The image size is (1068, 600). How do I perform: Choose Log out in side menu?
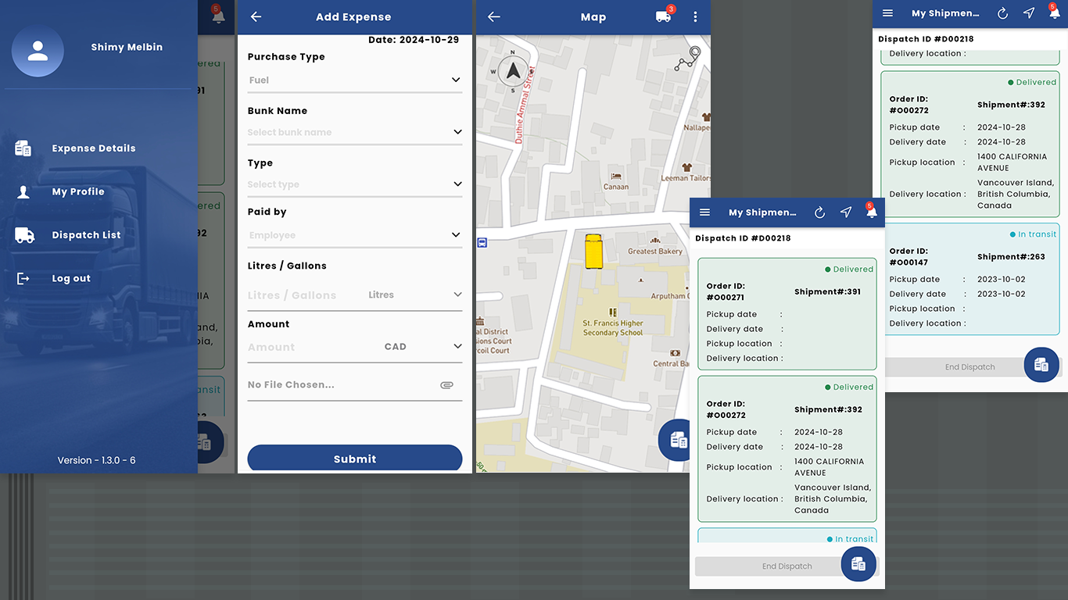(71, 279)
